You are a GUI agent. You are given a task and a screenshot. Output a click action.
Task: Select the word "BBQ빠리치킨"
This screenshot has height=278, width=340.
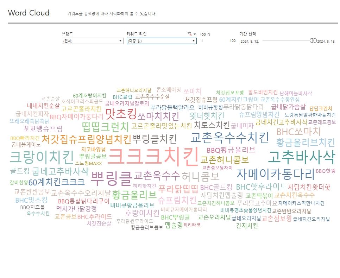point(25,138)
